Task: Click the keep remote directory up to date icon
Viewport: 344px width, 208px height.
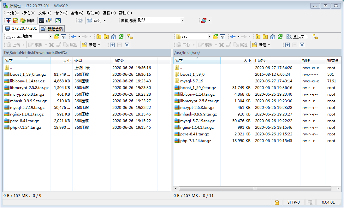Action: pyautogui.click(x=58, y=21)
